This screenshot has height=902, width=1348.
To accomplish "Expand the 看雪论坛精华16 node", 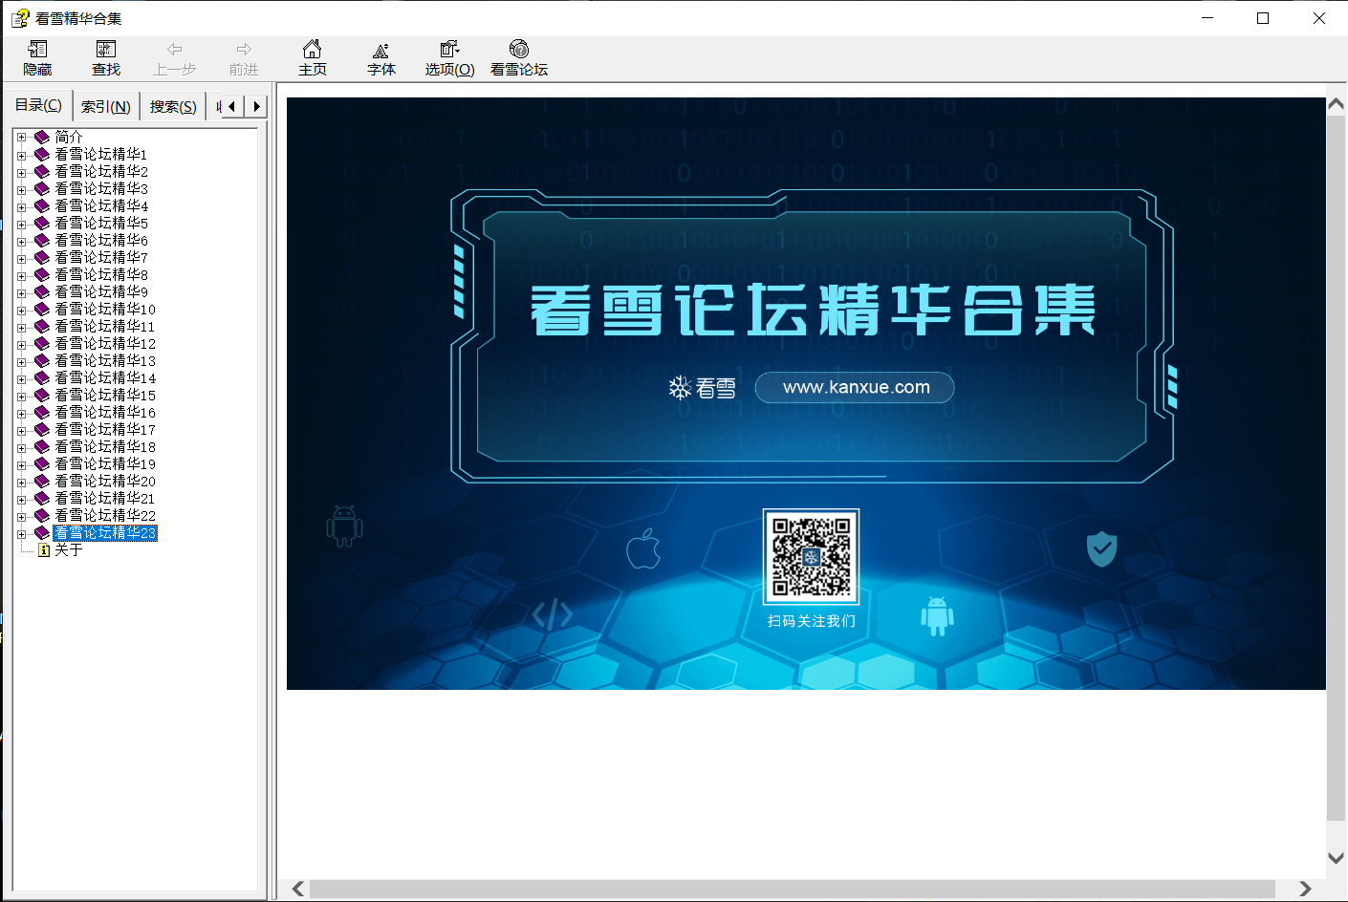I will click(21, 413).
